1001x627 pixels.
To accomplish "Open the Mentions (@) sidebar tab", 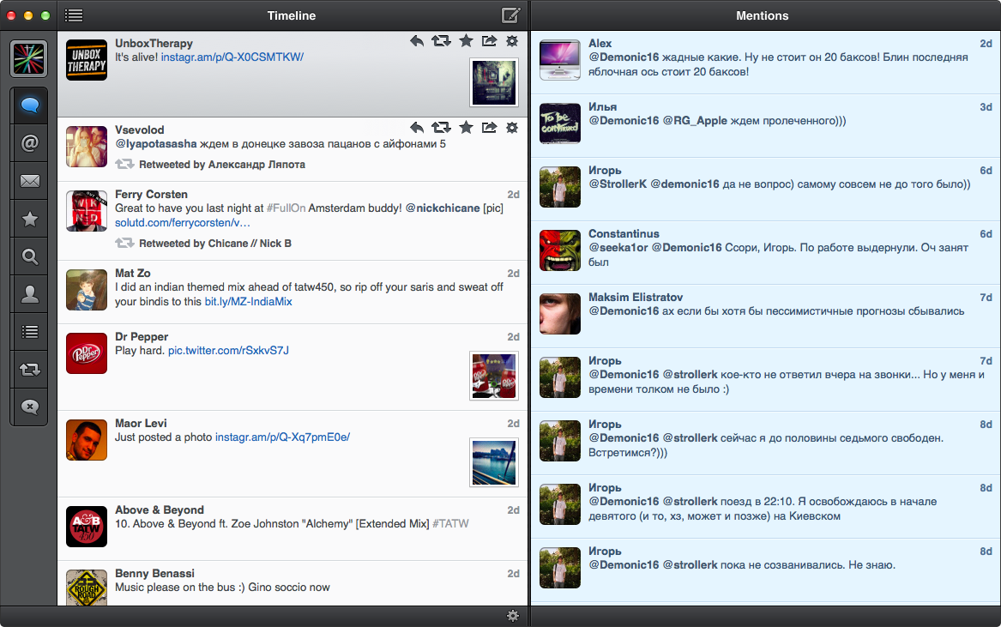I will [30, 143].
